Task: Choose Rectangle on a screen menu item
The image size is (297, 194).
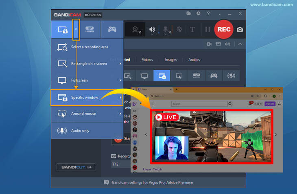Action: [x=87, y=64]
